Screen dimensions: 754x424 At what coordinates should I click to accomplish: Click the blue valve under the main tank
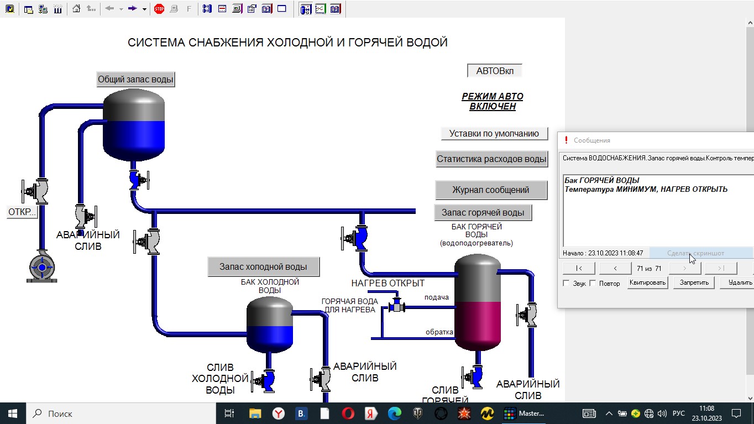[x=138, y=180]
